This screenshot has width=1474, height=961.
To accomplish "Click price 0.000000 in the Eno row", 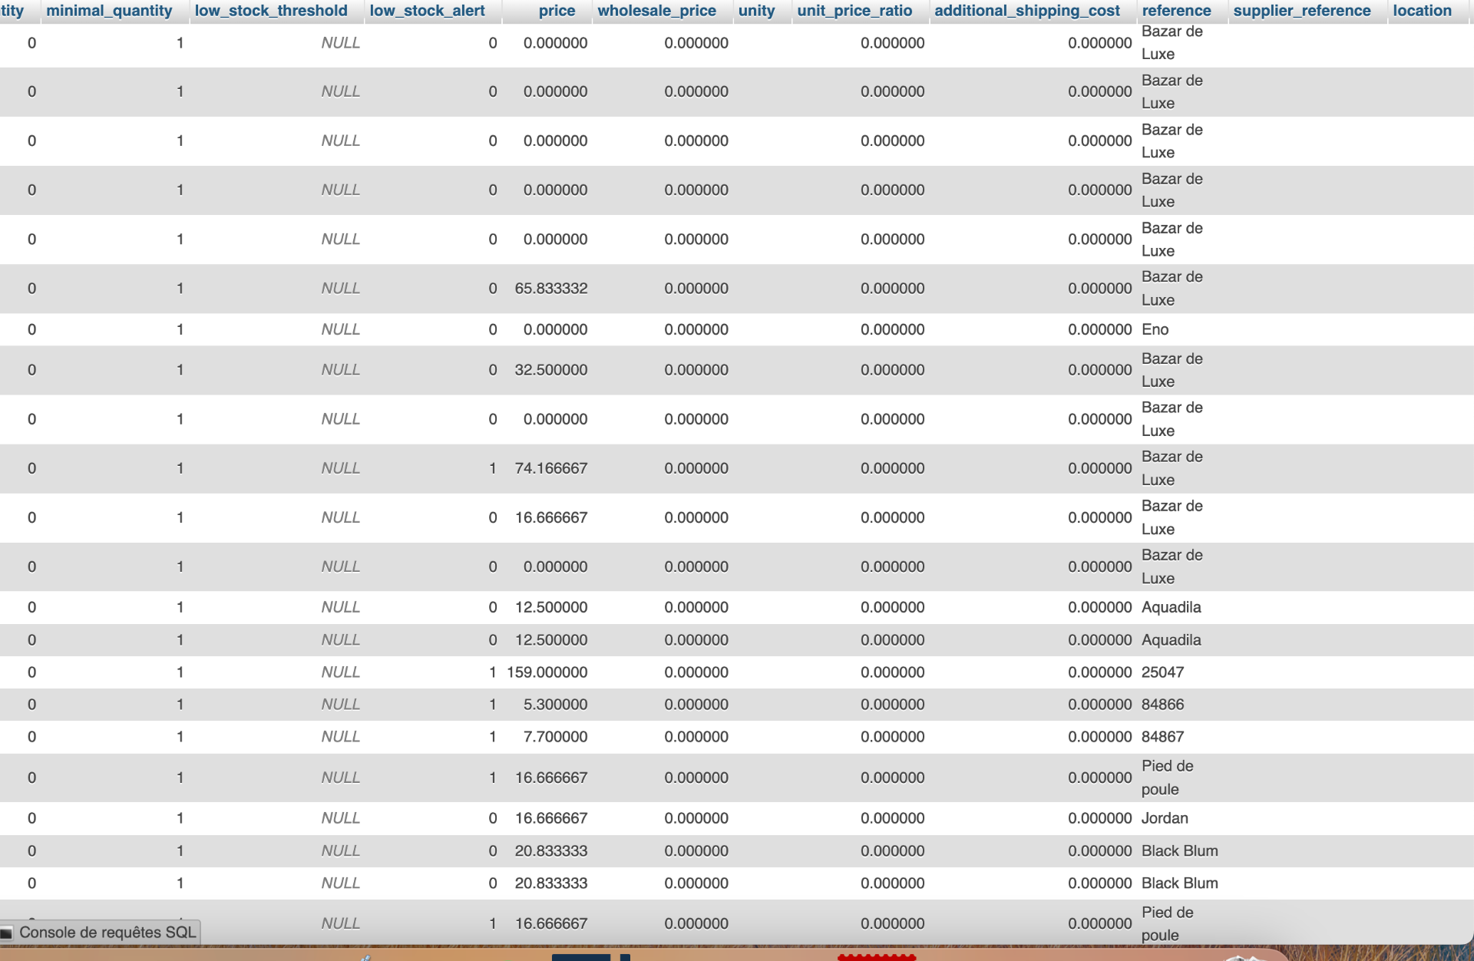I will [x=555, y=329].
